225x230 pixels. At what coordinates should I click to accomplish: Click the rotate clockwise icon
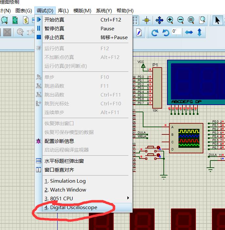click(x=155, y=32)
